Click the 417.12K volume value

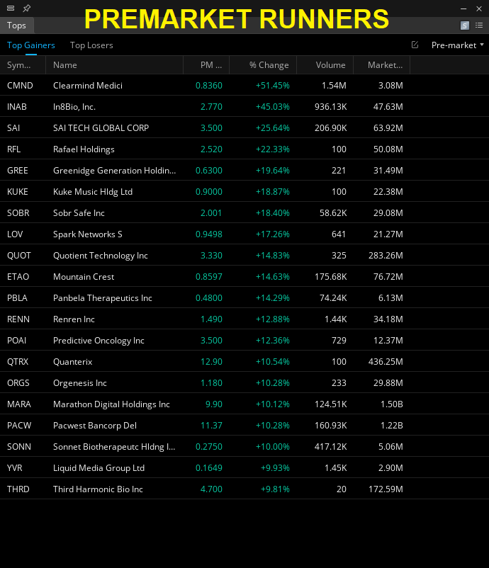pos(330,447)
